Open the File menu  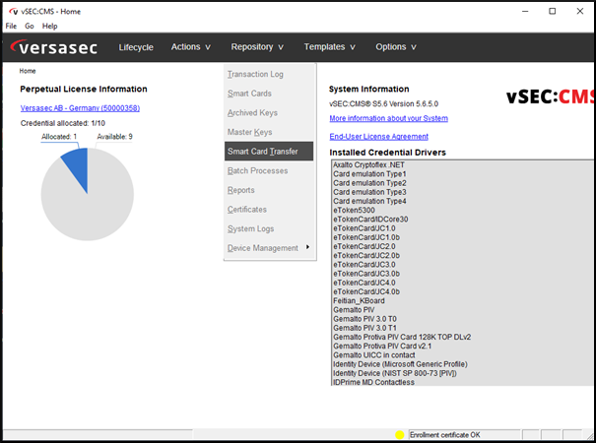[11, 27]
